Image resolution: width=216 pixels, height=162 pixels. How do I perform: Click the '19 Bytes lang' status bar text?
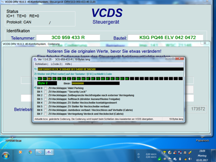click(176, 119)
